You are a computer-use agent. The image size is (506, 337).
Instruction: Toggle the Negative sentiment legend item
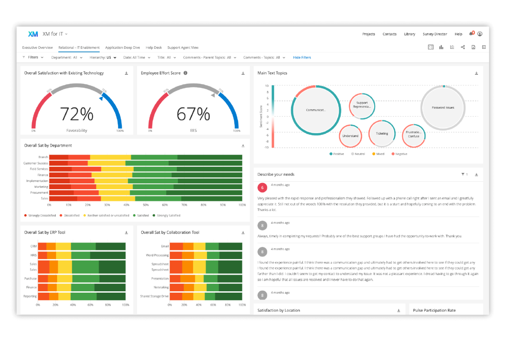point(399,154)
